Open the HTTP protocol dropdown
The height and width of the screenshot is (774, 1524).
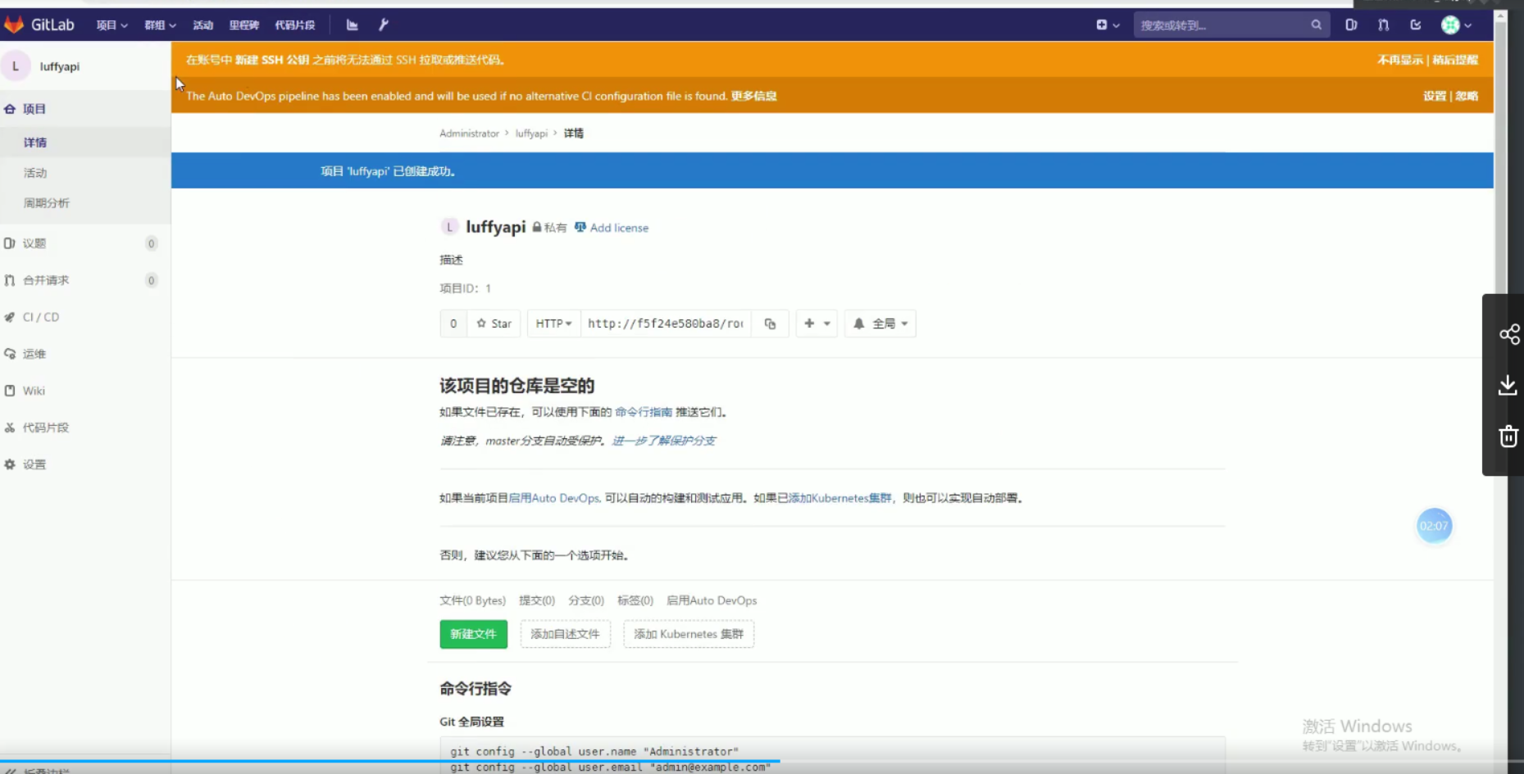point(553,324)
